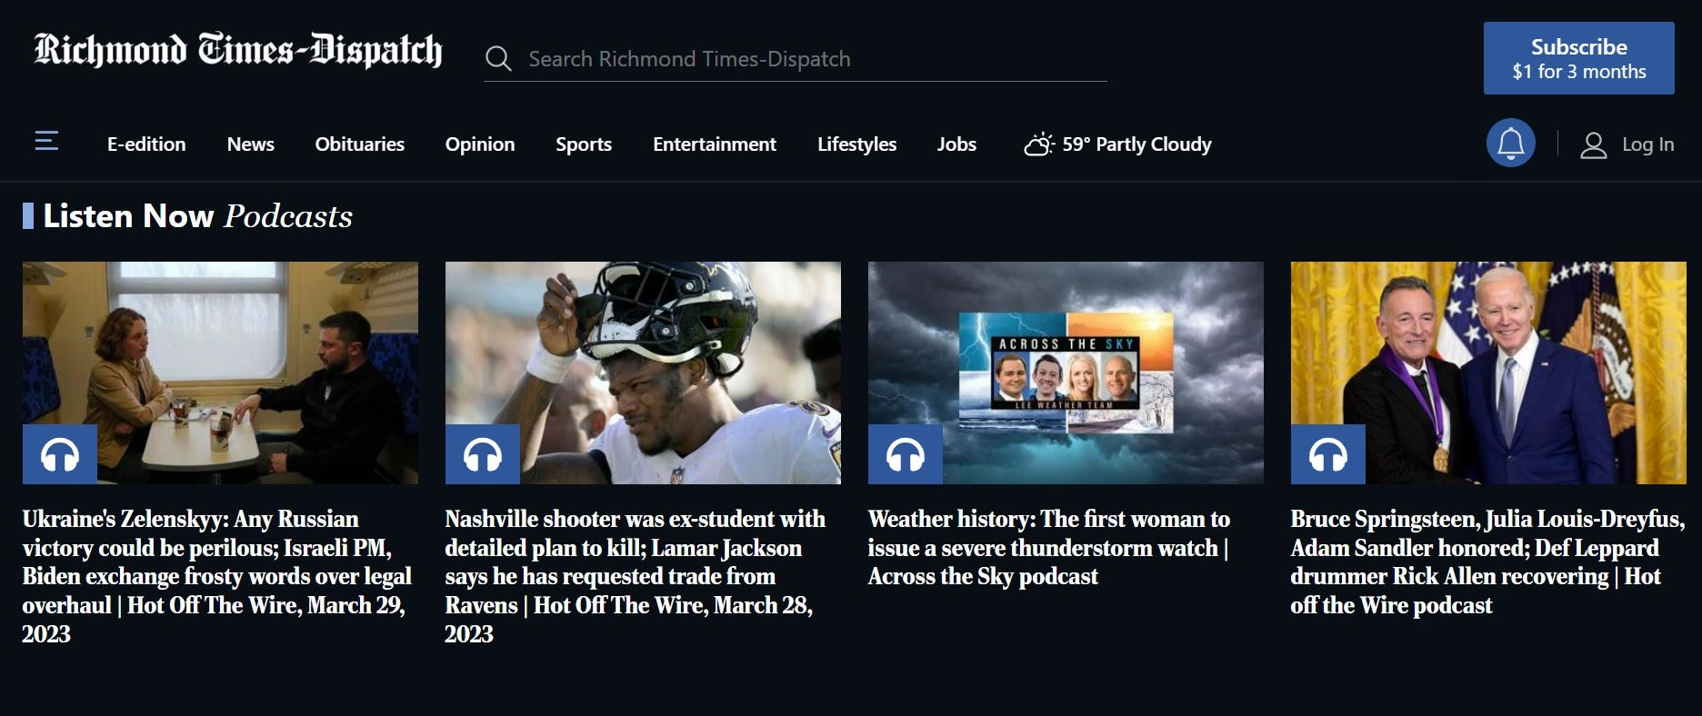Viewport: 1702px width, 716px height.
Task: Navigate to Sports section
Action: click(x=584, y=144)
